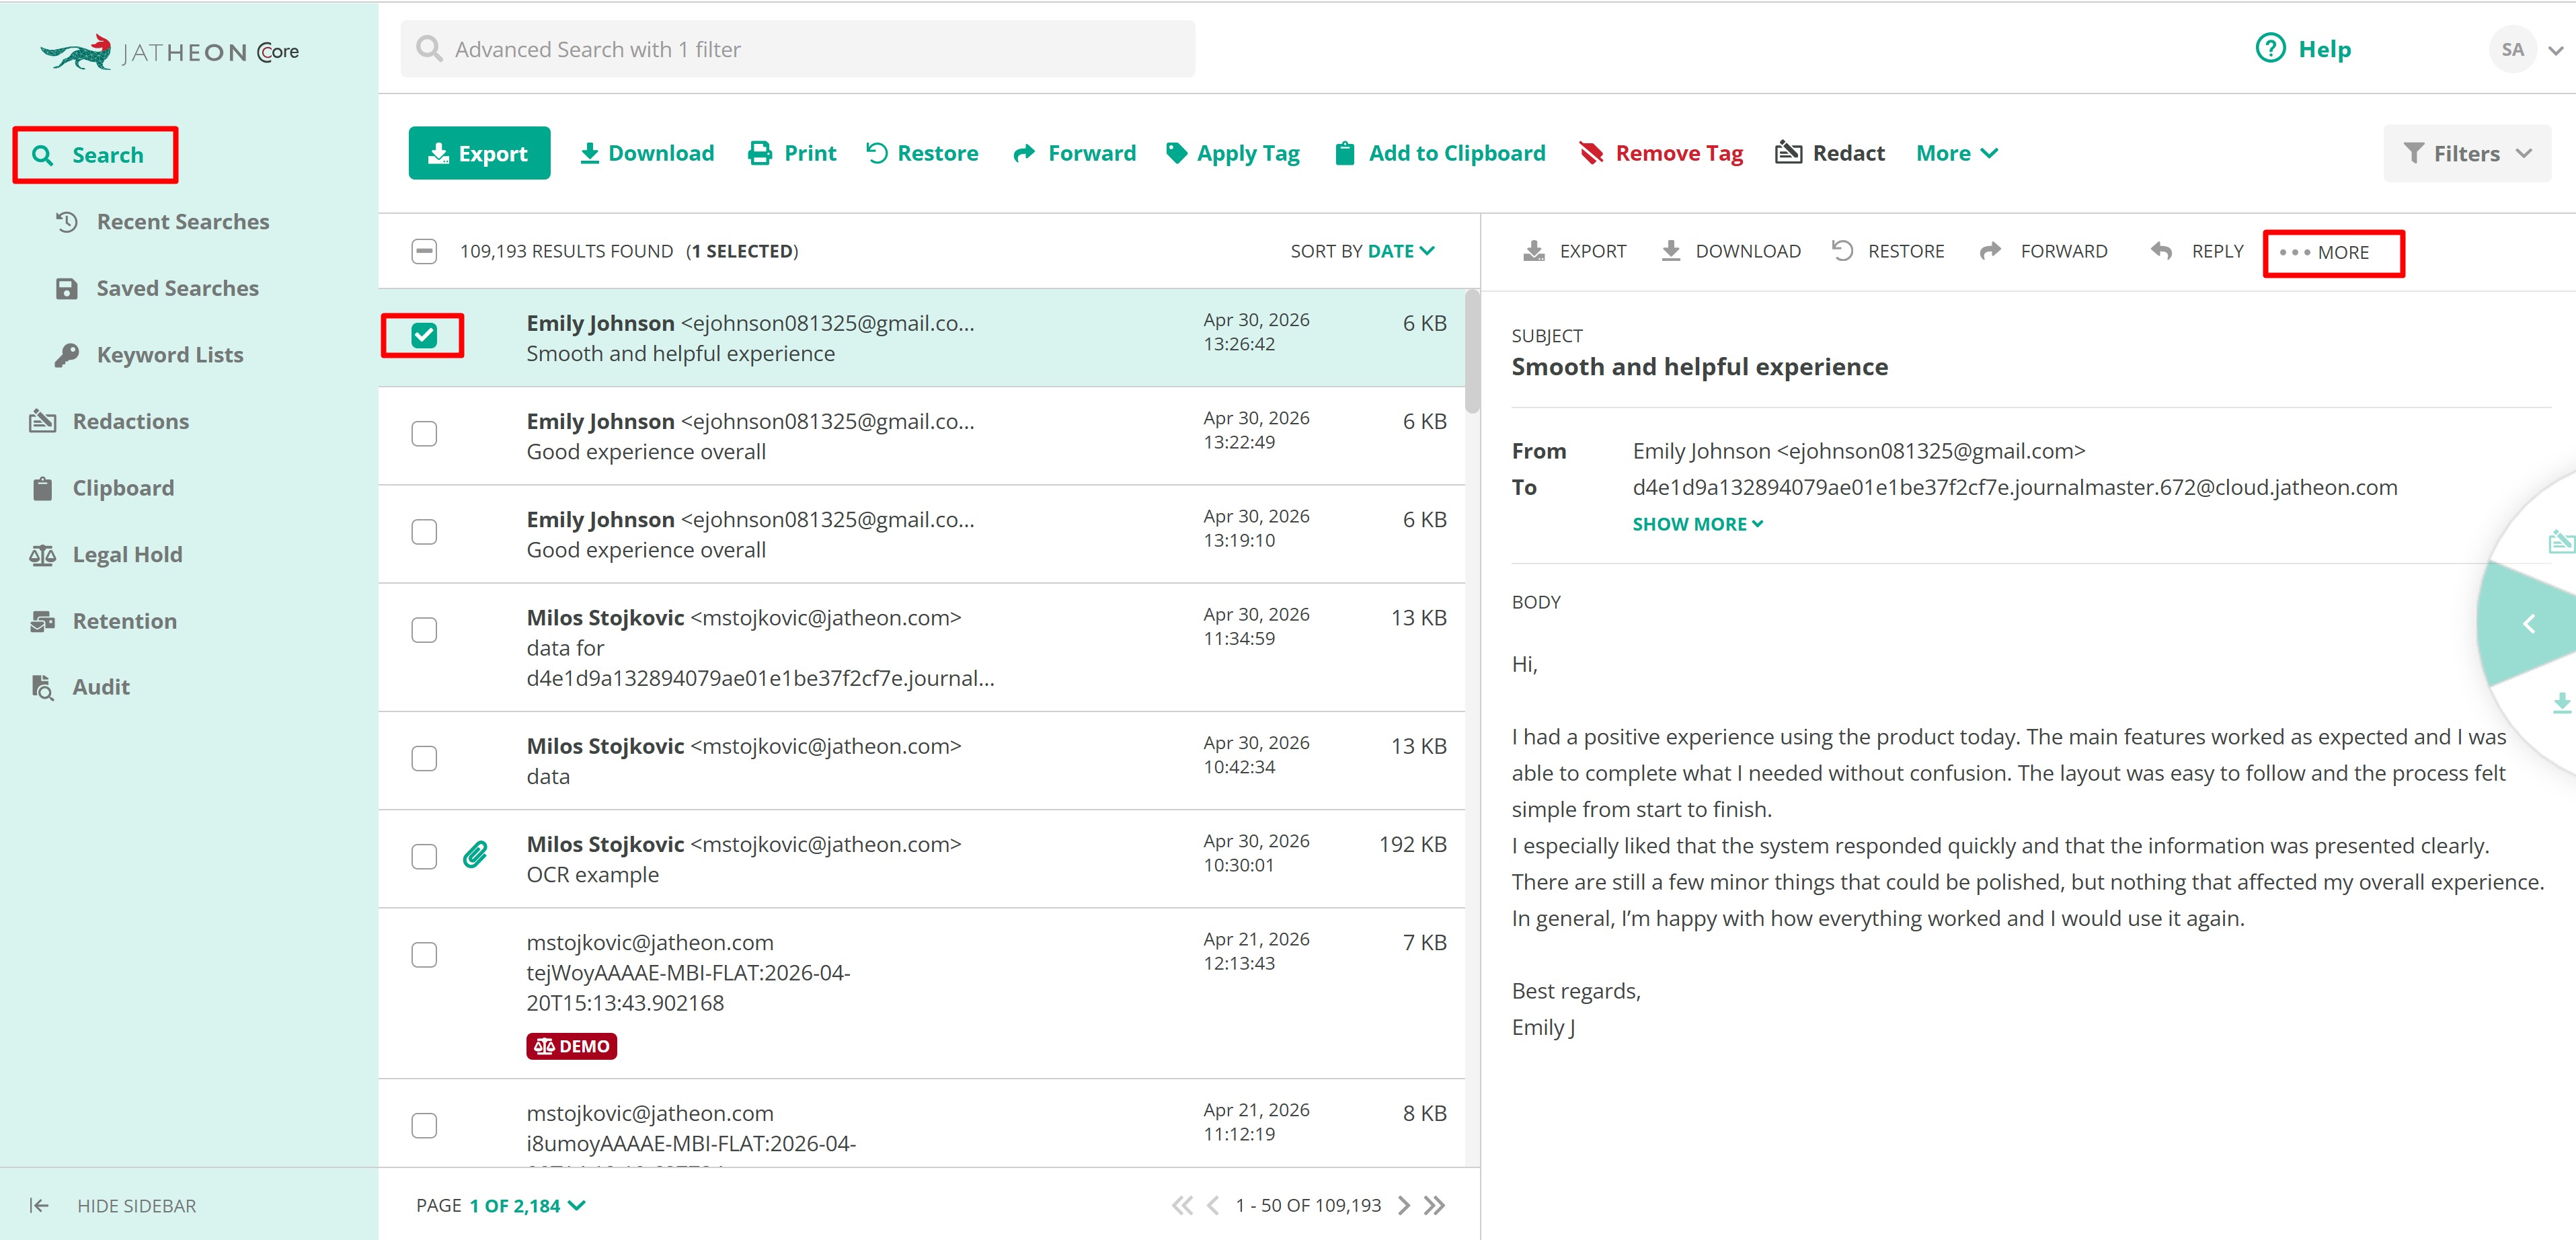Click the green Export button
The width and height of the screenshot is (2576, 1240).
pos(479,153)
